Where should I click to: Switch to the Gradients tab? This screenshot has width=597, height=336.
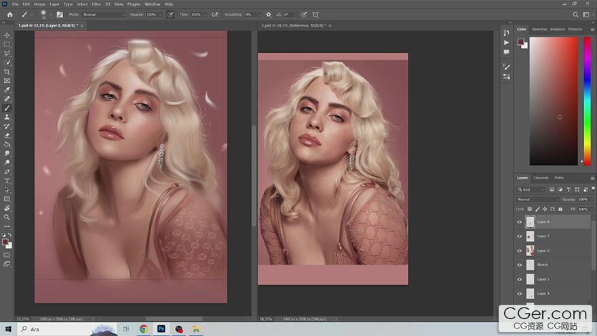pyautogui.click(x=558, y=29)
